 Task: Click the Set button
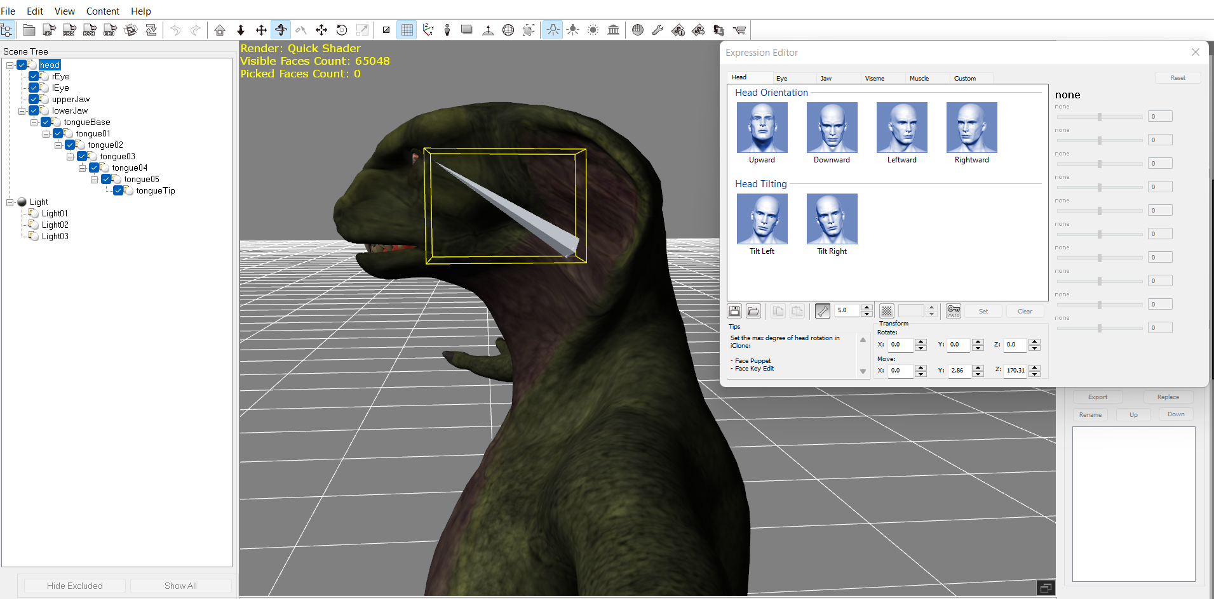click(983, 311)
